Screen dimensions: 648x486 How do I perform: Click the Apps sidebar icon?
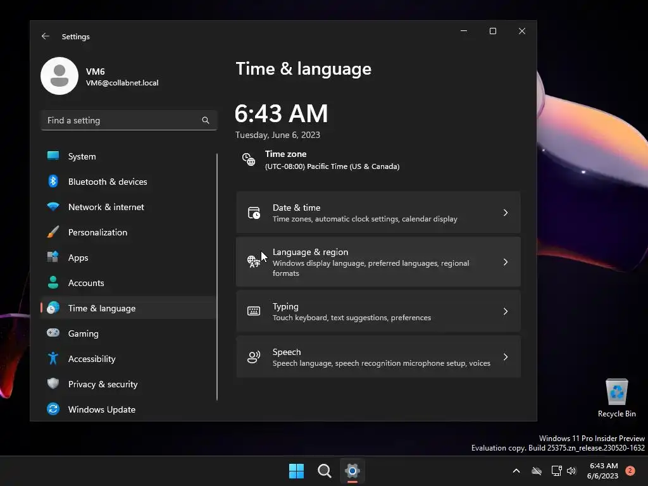click(53, 257)
